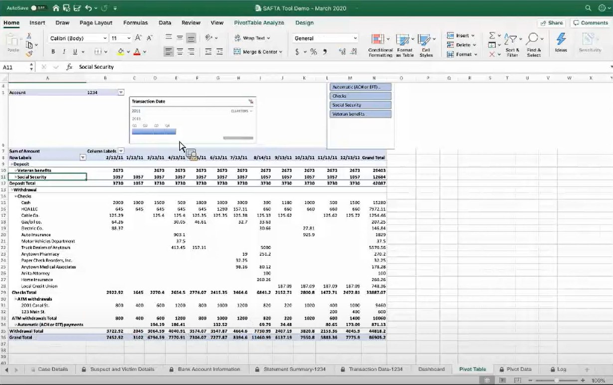Click the Share button
613x385 pixels.
551,23
